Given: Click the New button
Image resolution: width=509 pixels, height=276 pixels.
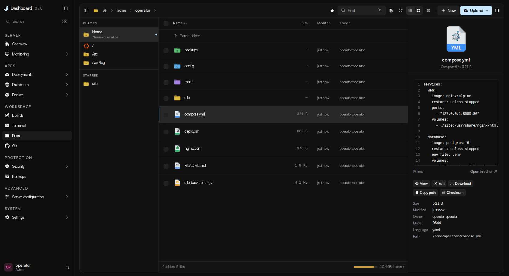Looking at the screenshot, I should (448, 10).
